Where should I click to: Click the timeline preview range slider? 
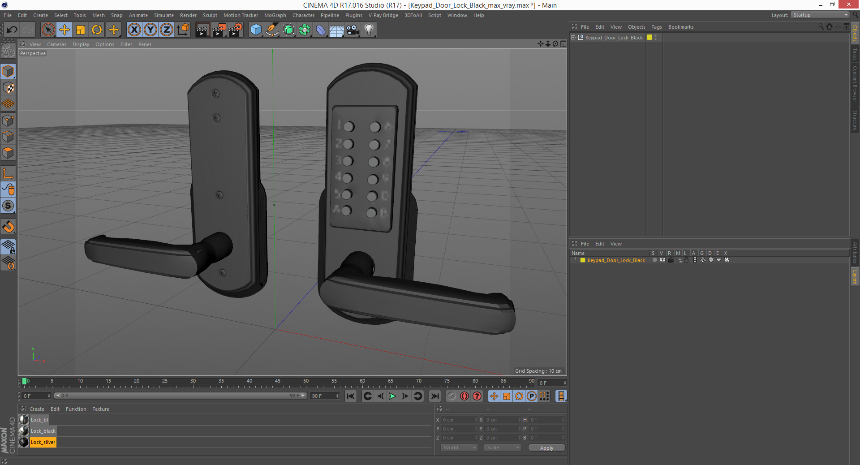(181, 396)
